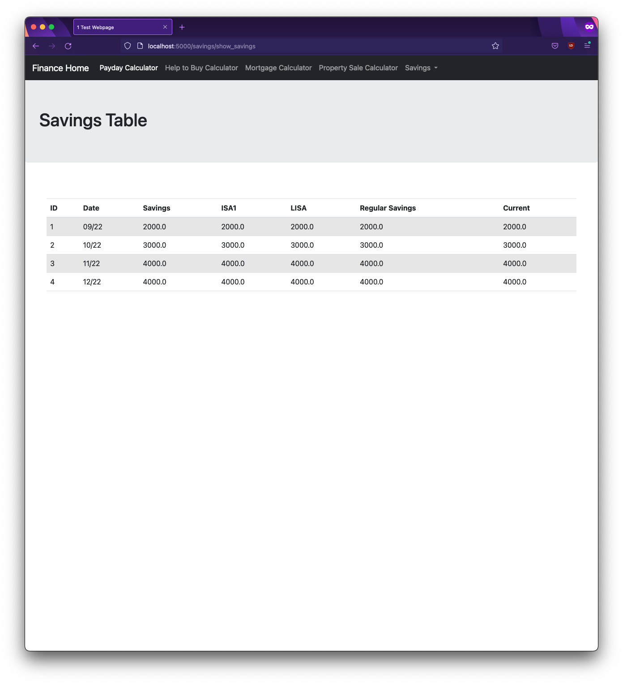Expand the Savings dropdown menu
This screenshot has height=684, width=623.
click(421, 68)
